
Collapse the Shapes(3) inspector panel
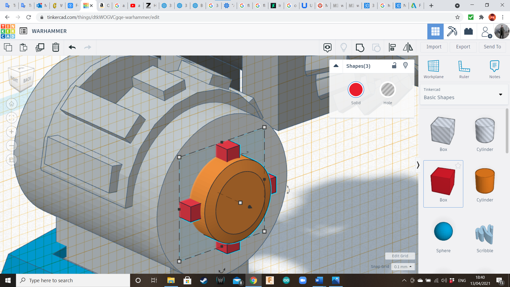click(336, 66)
